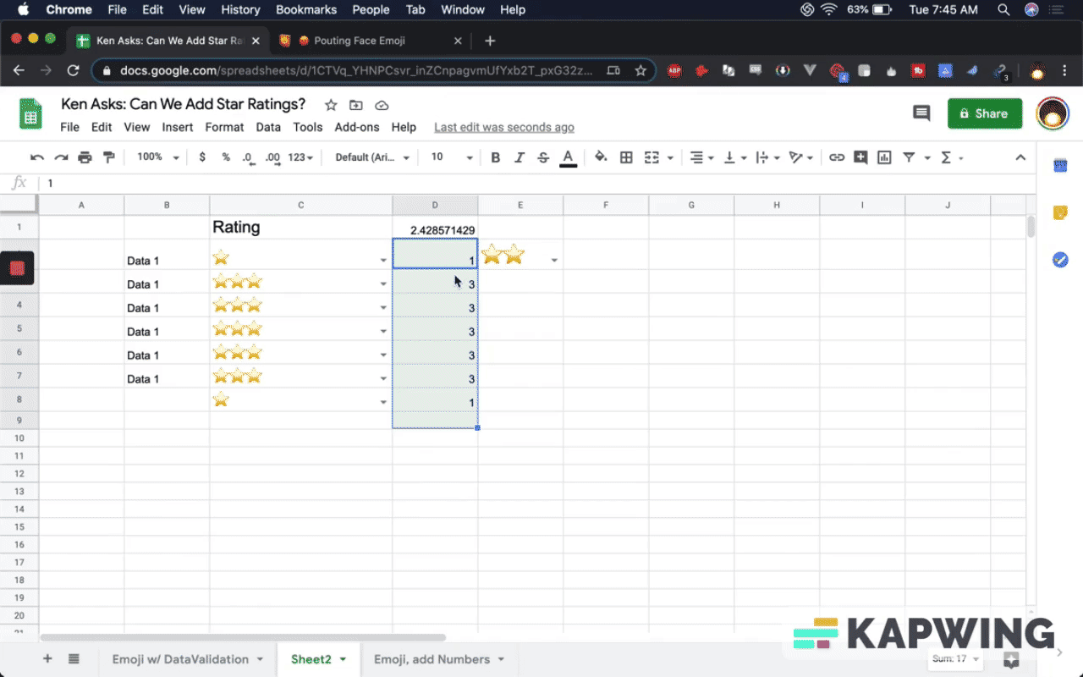Open the zoom 100% dropdown

(158, 157)
